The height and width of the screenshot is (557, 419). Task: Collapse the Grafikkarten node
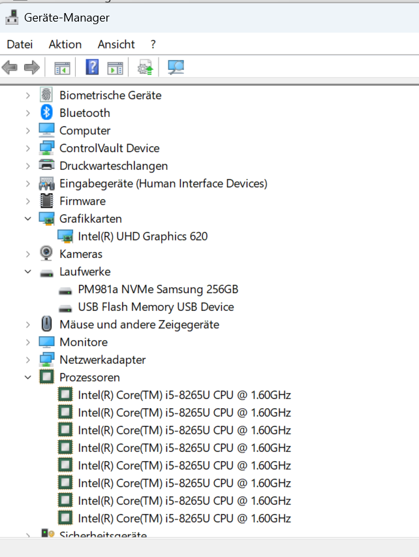click(x=27, y=219)
